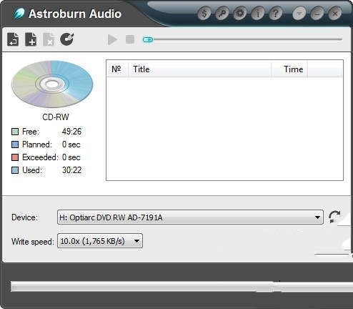Click the title bar dropdown arrow button
353x309 pixels.
(299, 14)
